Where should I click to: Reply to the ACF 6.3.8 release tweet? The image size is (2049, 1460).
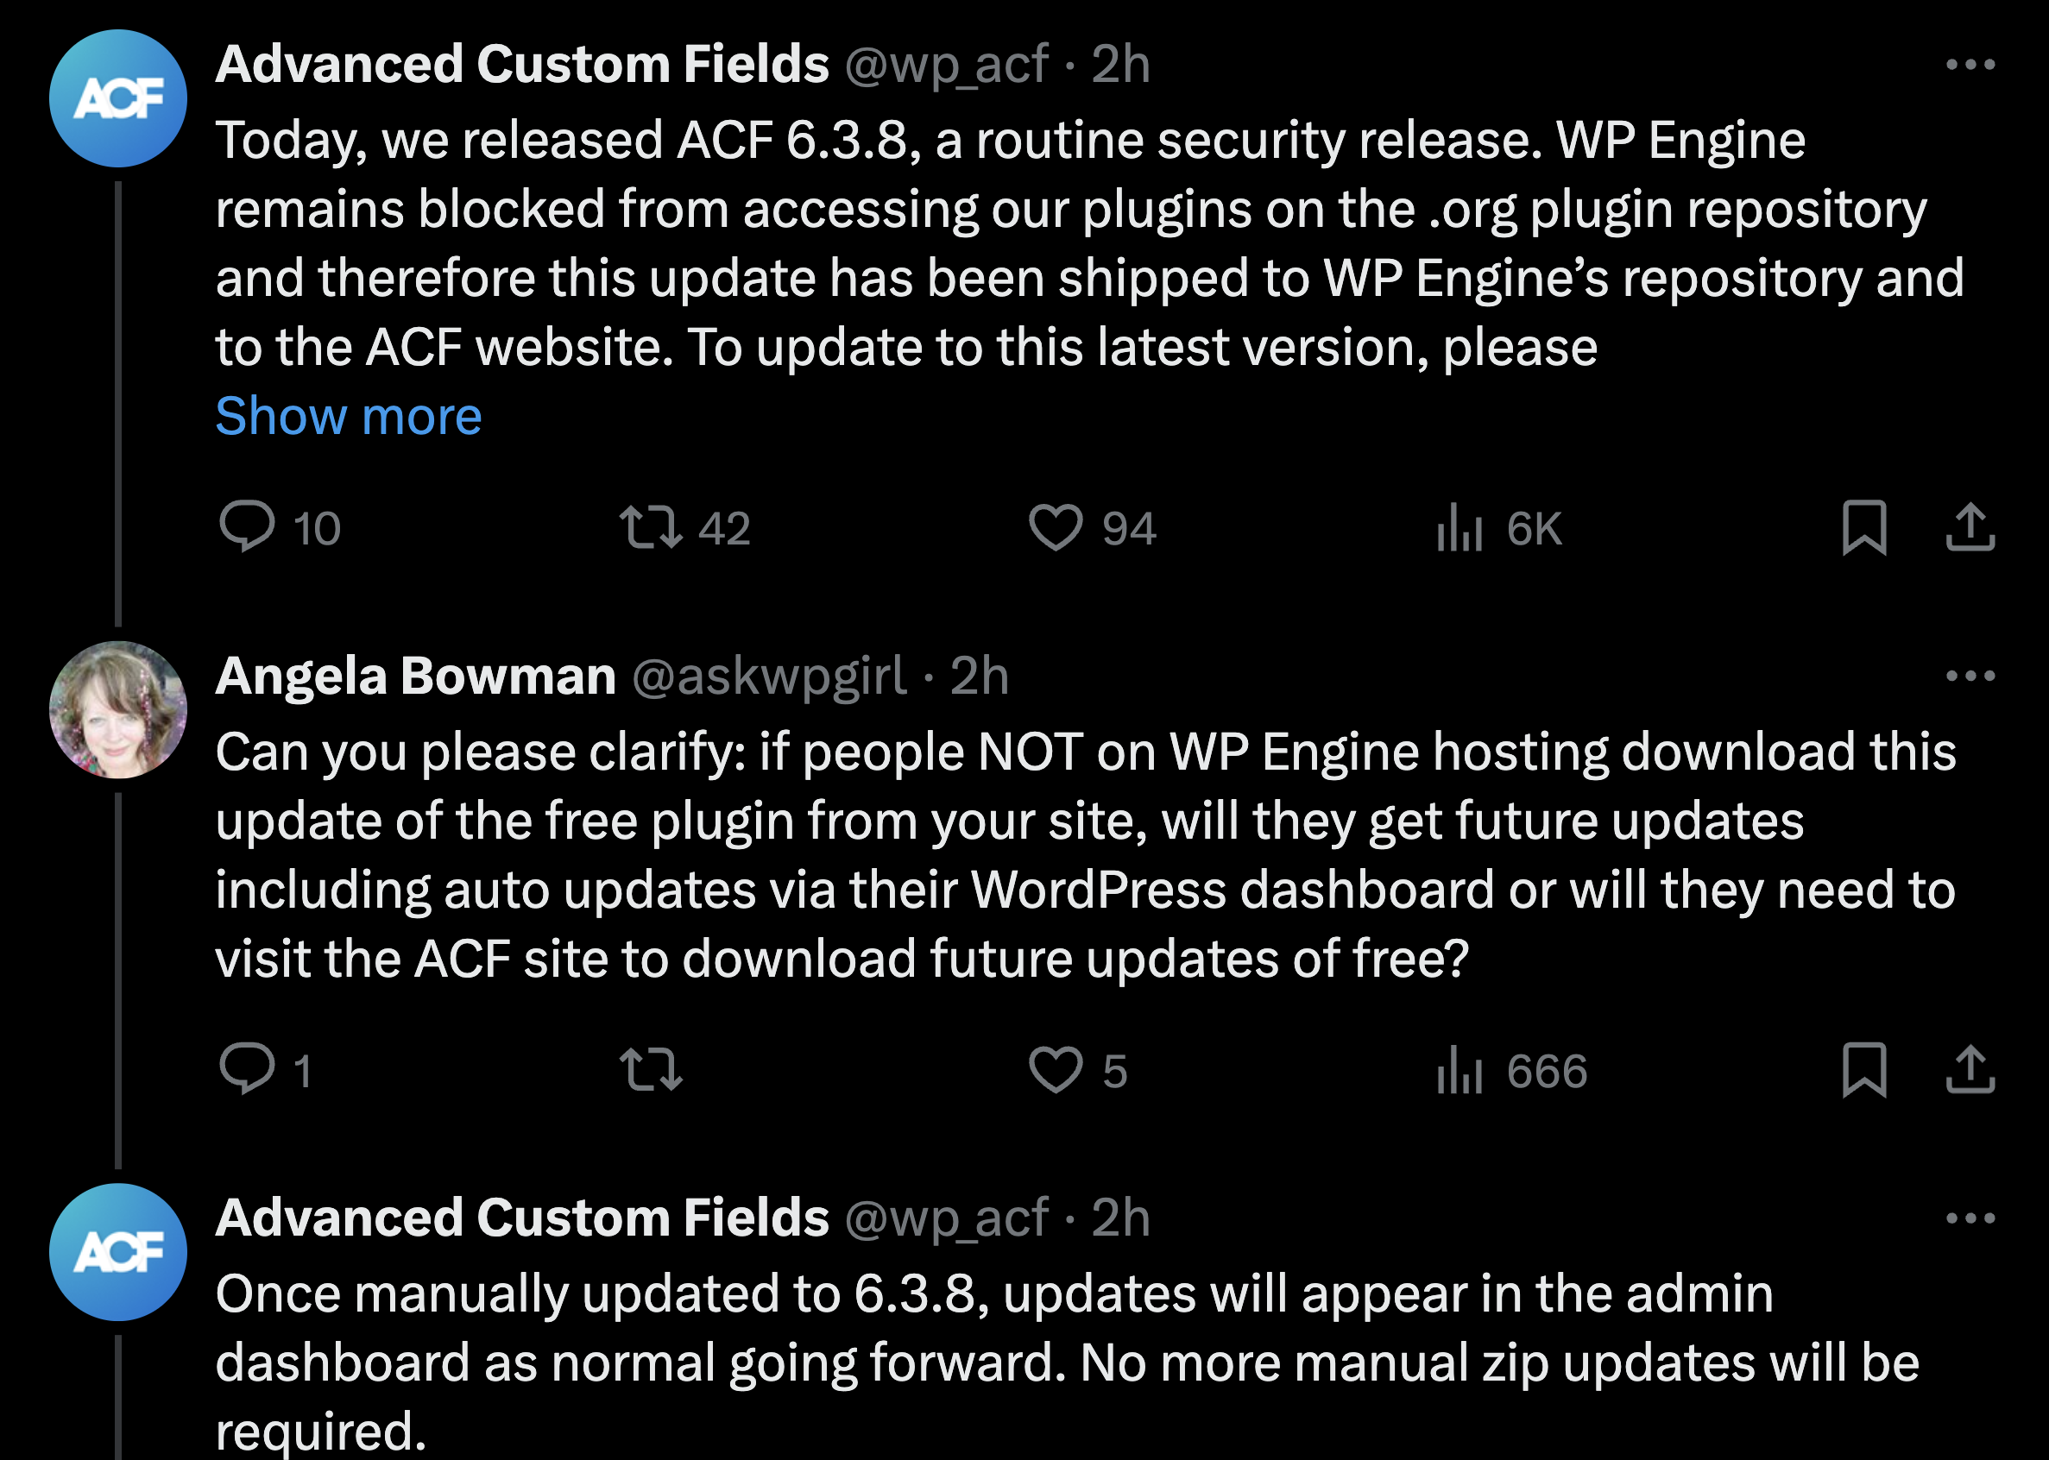click(x=246, y=527)
